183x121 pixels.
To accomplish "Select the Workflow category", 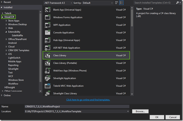I will (x=13, y=84).
